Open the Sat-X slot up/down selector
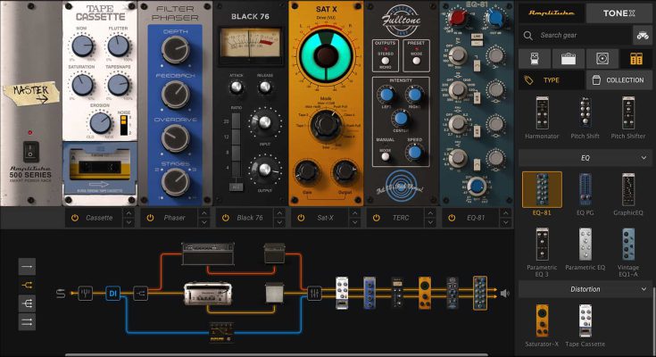The image size is (656, 357). pyautogui.click(x=355, y=218)
